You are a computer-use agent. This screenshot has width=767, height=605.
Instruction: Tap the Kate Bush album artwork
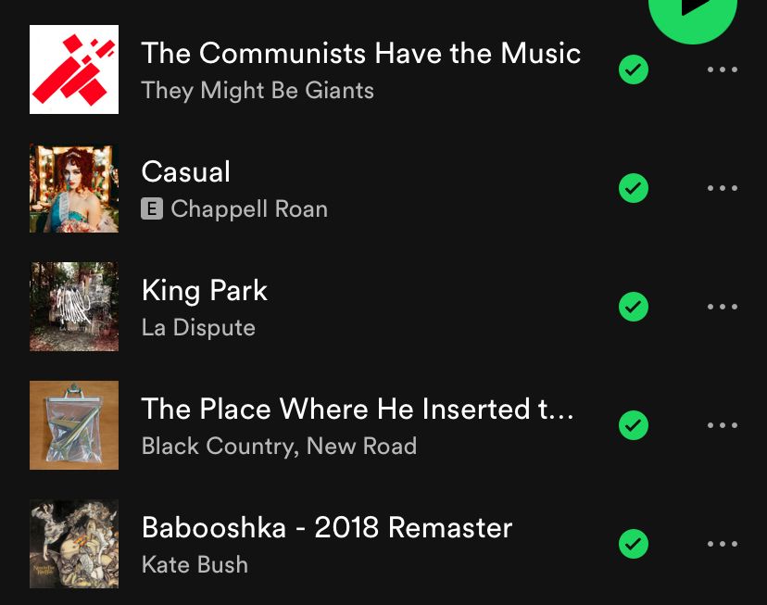pos(74,543)
